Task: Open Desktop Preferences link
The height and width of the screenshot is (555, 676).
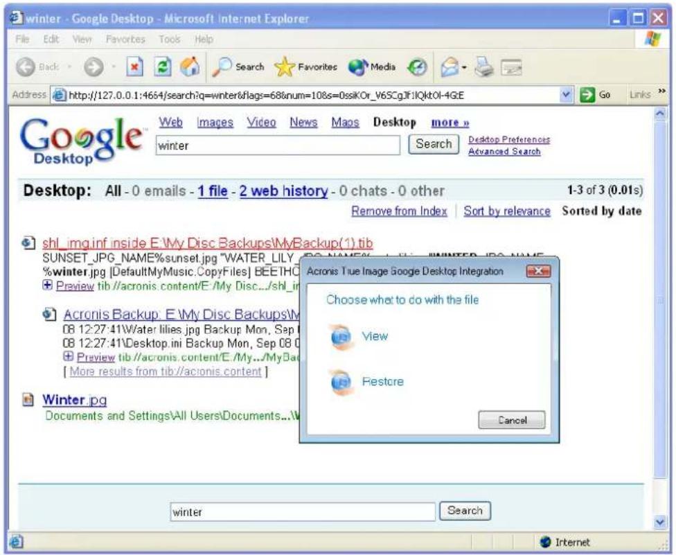Action: [x=509, y=140]
